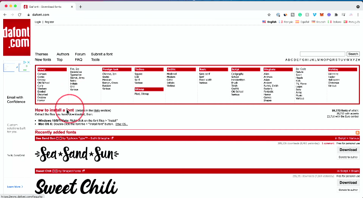Click the padlock site info icon

tap(29, 15)
